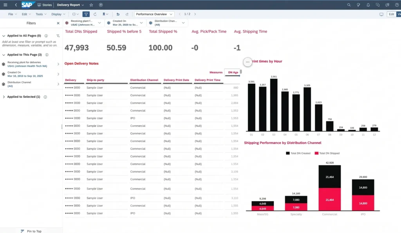Open the Performance Overview page selector
Viewport: 401px width, 233px height.
coord(154,14)
